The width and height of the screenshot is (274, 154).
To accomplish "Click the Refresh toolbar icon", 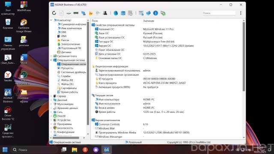I will pos(54,13).
